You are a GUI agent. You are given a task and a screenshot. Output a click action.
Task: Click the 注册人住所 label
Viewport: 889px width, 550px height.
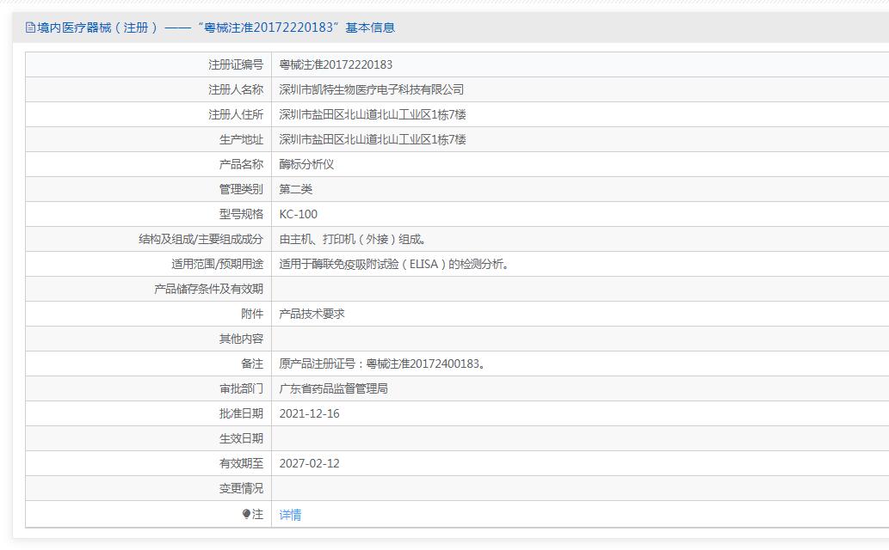236,114
